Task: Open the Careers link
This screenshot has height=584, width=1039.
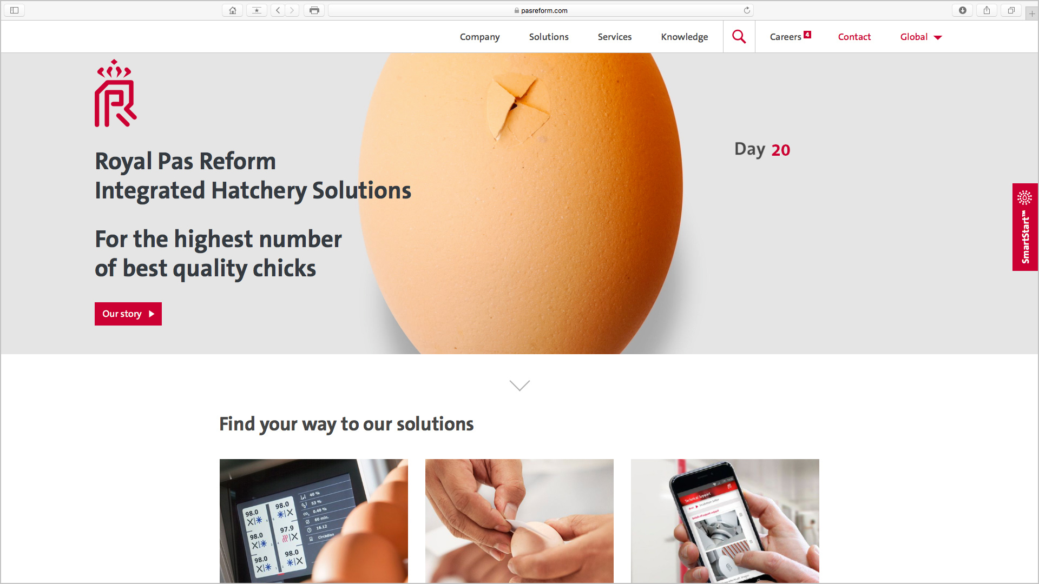Action: pos(790,37)
